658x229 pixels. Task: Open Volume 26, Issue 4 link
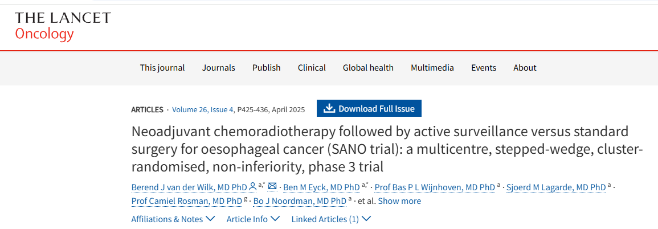point(203,109)
